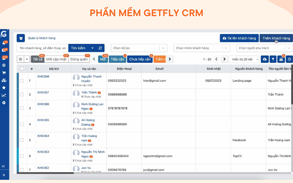Image resolution: width=293 pixels, height=183 pixels.
Task: Check the row 6 checkbox KH0363
Action: (x=22, y=156)
